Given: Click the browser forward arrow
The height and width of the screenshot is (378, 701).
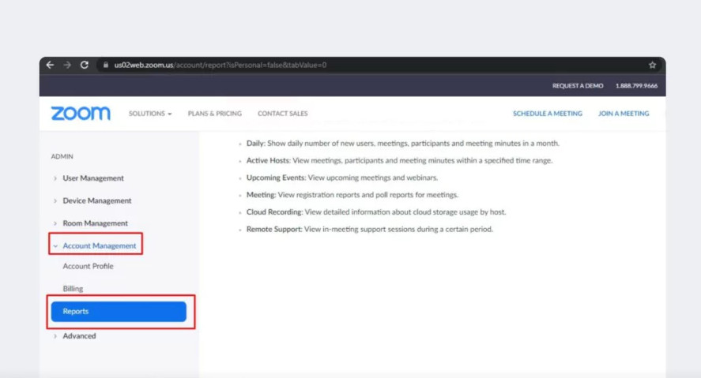Looking at the screenshot, I should pos(67,65).
